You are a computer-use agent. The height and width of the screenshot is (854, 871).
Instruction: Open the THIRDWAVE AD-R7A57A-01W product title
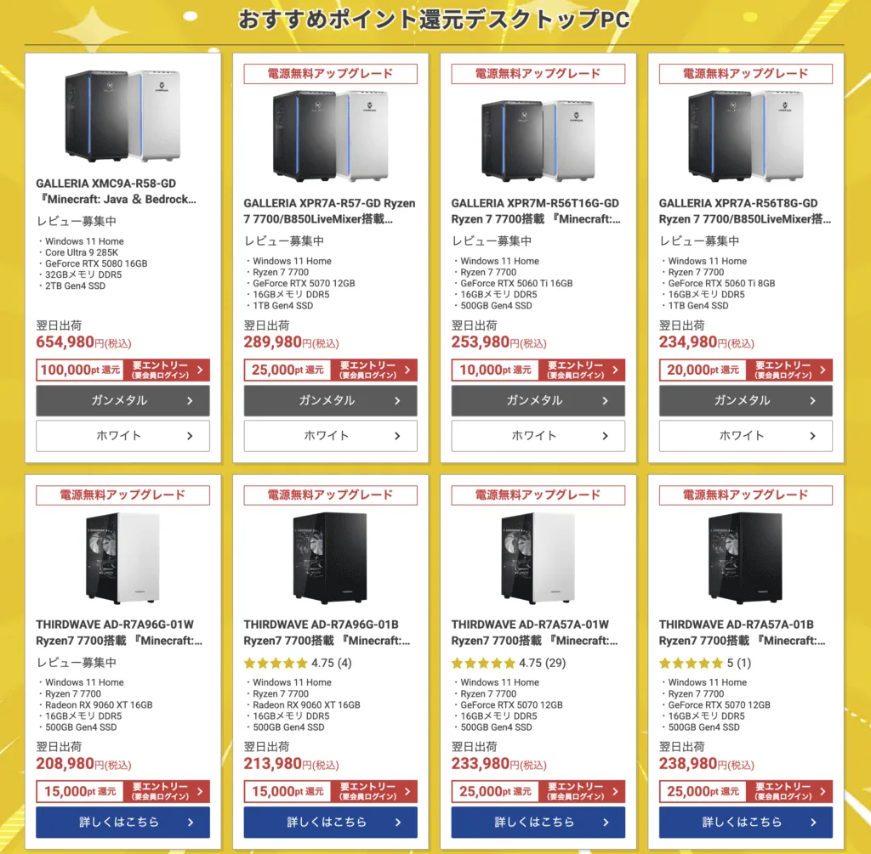(x=537, y=632)
